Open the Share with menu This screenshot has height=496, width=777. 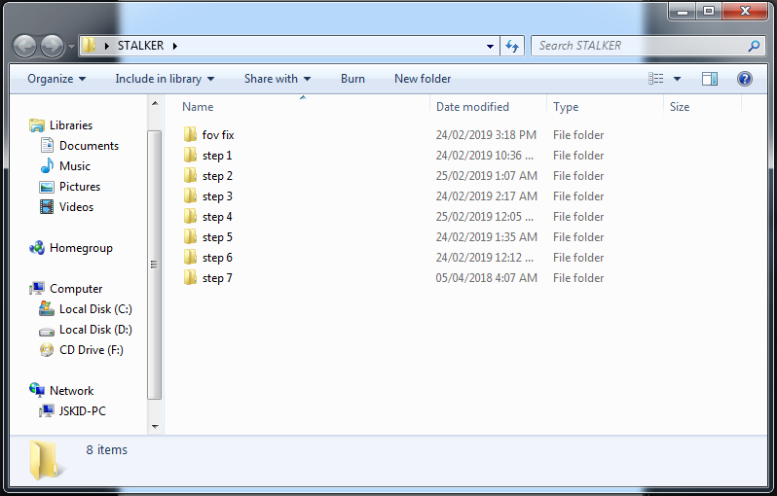(277, 79)
